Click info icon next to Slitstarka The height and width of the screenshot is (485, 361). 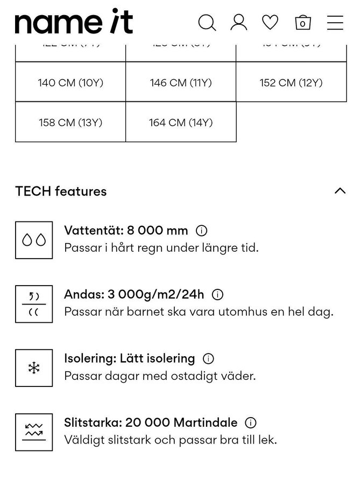click(x=251, y=422)
